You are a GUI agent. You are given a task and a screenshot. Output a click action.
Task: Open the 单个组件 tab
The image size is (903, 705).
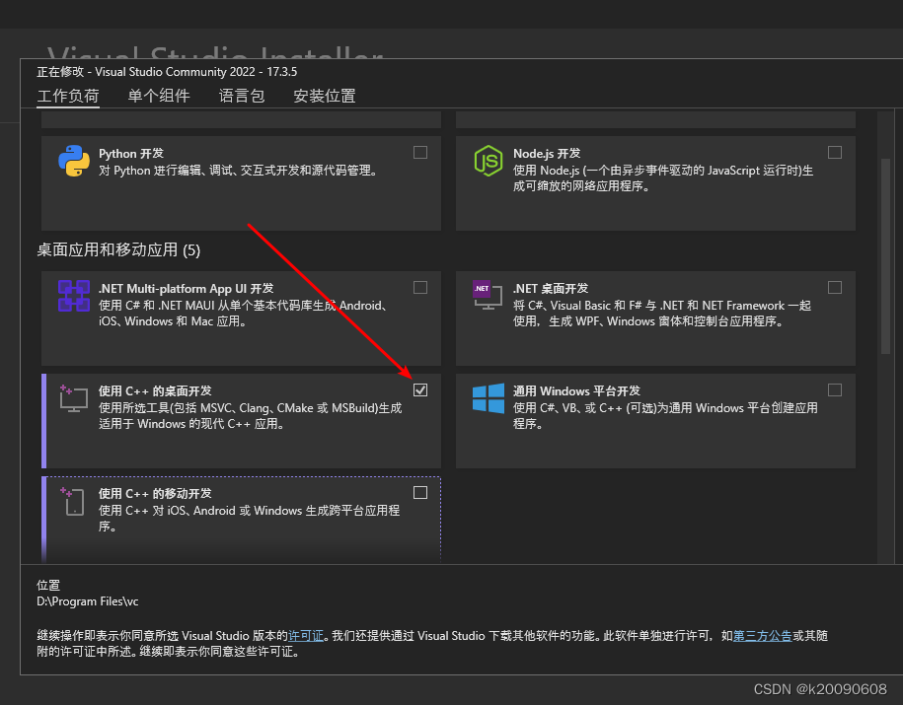tap(159, 96)
